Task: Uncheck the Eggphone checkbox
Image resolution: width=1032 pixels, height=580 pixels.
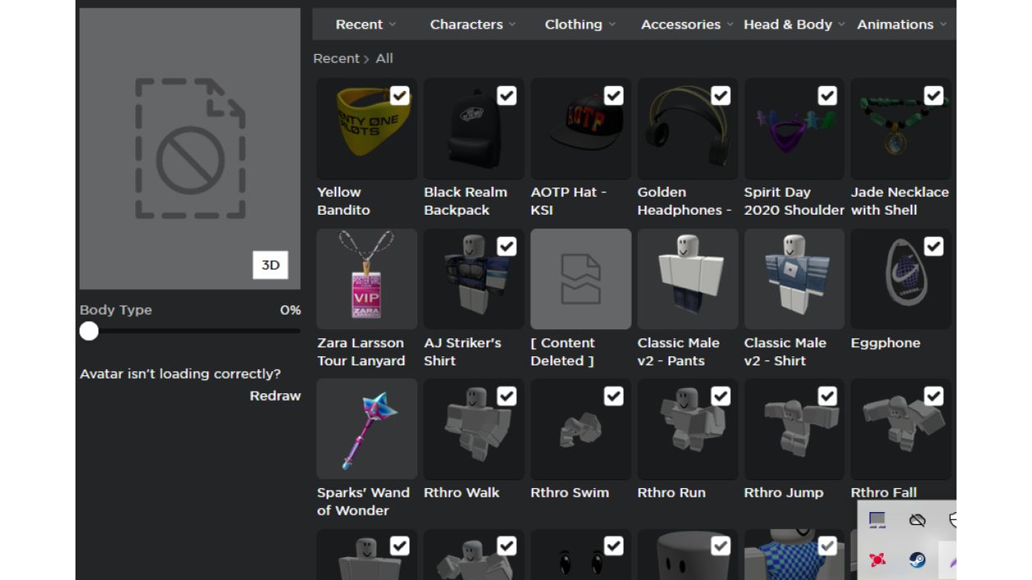Action: coord(934,246)
